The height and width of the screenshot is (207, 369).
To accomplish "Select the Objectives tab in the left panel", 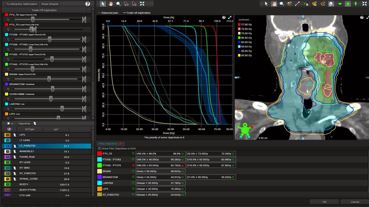I will tap(24, 123).
